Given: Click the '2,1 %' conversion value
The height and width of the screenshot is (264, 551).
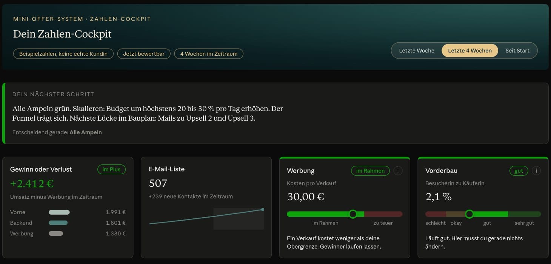Looking at the screenshot, I should pos(439,196).
